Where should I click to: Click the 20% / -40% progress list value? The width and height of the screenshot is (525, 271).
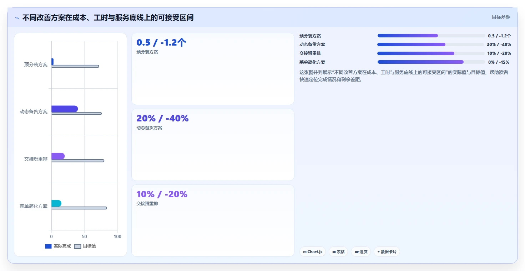(499, 45)
